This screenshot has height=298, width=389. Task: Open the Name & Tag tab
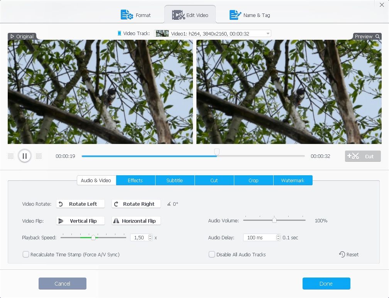pos(250,15)
